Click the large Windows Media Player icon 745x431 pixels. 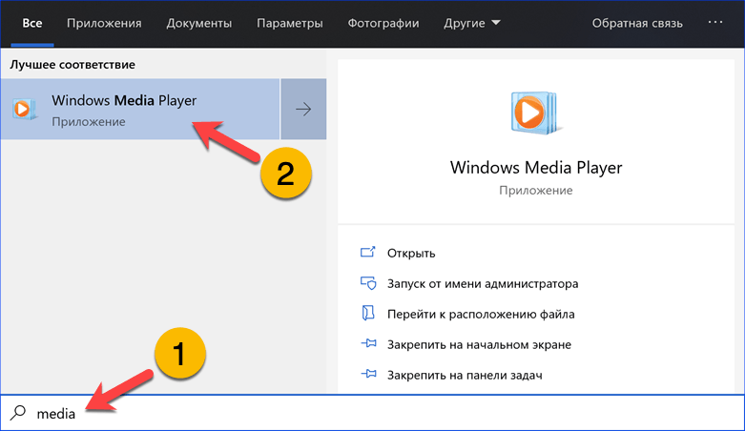pyautogui.click(x=535, y=113)
